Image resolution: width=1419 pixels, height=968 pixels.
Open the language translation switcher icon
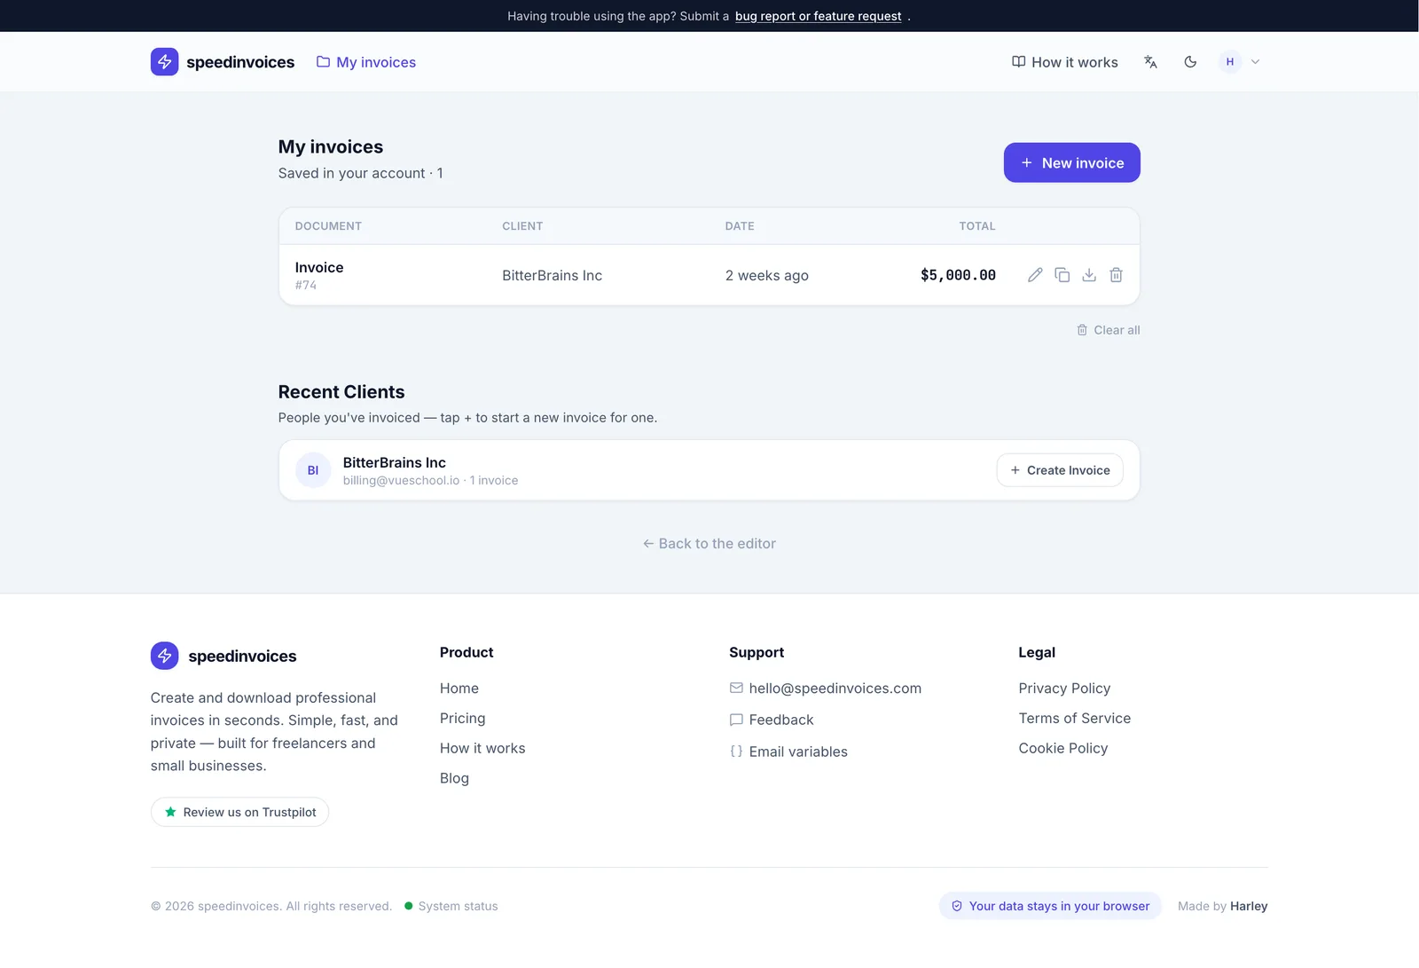click(1150, 62)
